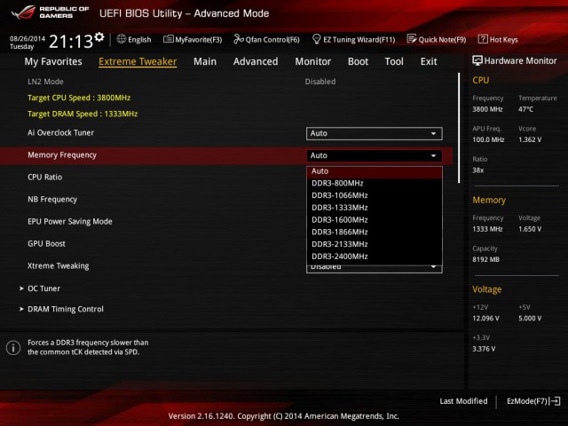Click Target CPU Speed : 3800MHz text
The width and height of the screenshot is (568, 426).
(x=79, y=98)
